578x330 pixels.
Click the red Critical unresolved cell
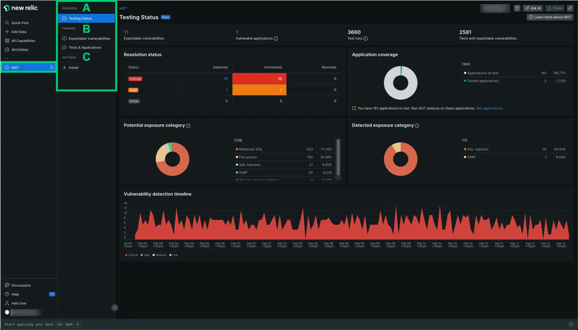(x=259, y=79)
